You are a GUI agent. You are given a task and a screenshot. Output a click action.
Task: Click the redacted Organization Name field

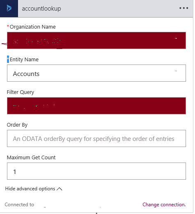coord(96,40)
